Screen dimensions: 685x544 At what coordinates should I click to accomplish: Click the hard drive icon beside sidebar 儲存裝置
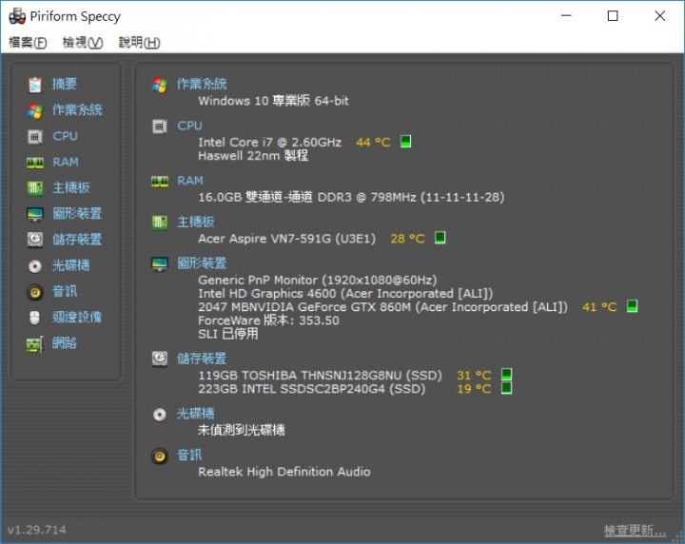pos(35,240)
